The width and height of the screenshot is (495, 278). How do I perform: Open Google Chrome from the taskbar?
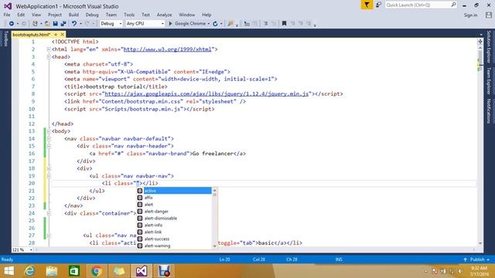(97, 271)
